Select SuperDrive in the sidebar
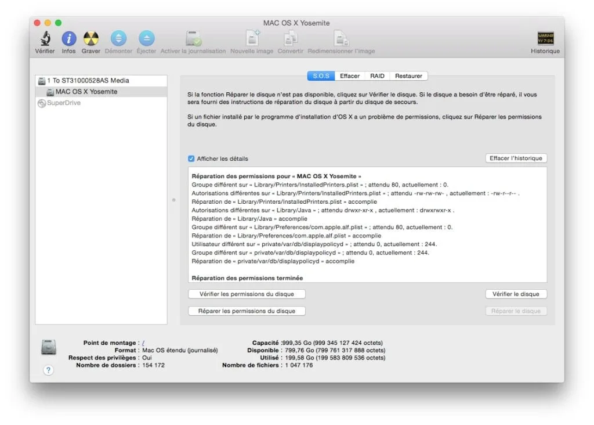Image resolution: width=594 pixels, height=425 pixels. [101, 103]
